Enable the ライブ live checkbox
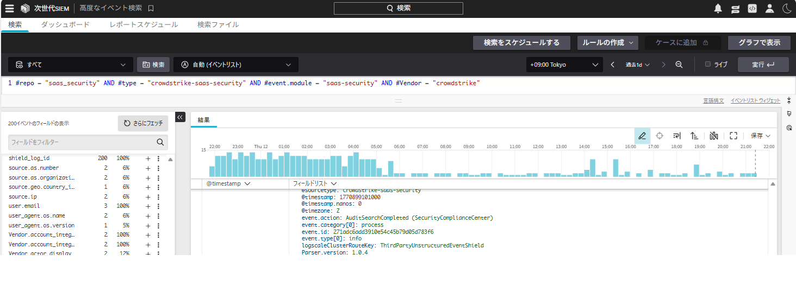This screenshot has height=299, width=796. [708, 64]
